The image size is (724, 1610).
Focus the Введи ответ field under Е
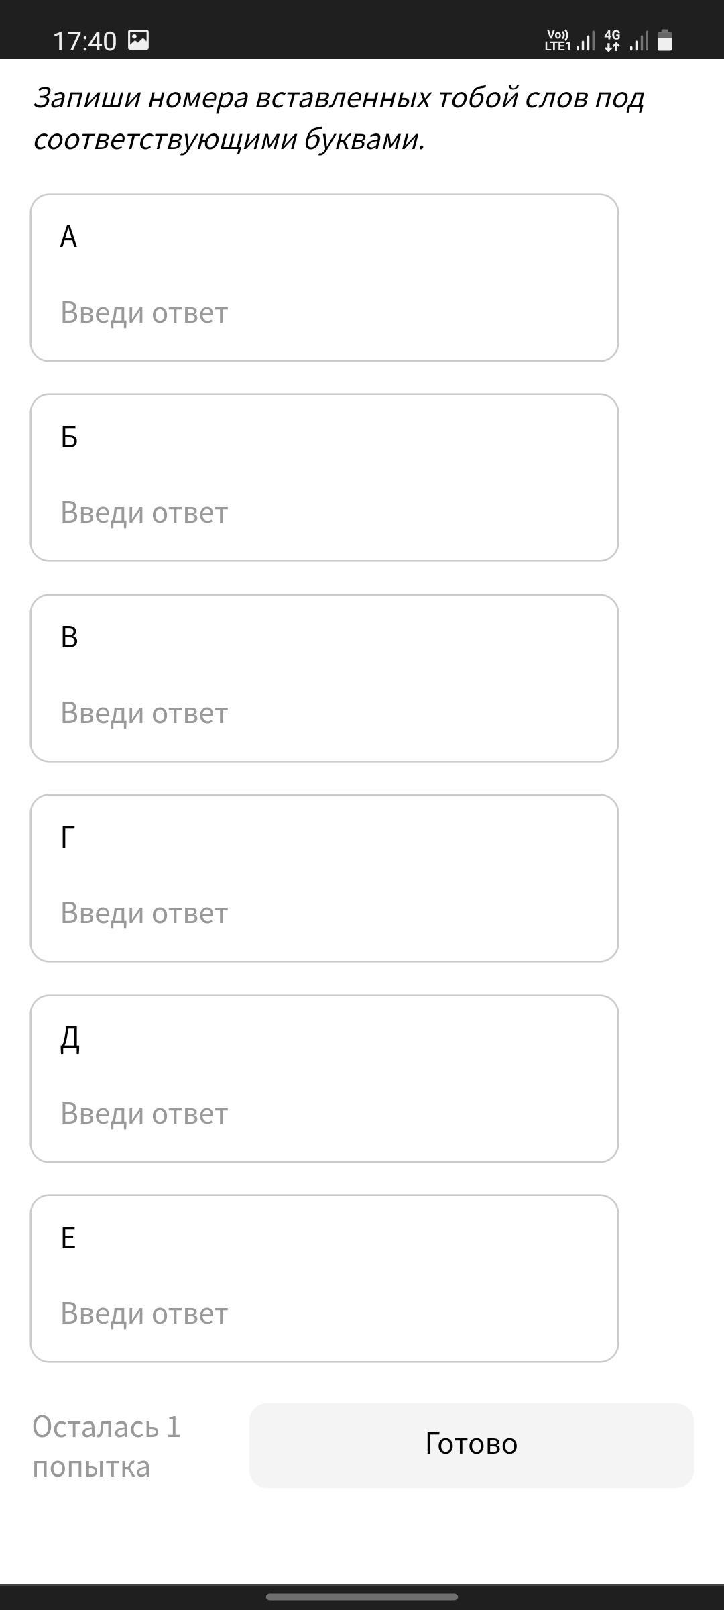[x=144, y=1313]
